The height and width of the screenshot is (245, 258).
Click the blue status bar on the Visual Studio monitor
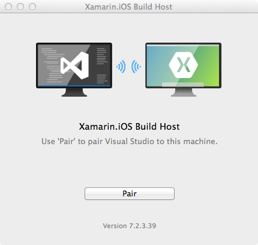(74, 86)
